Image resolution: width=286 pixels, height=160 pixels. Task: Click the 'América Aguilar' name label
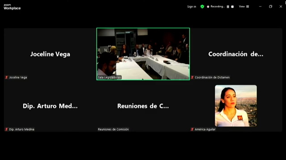click(x=205, y=129)
